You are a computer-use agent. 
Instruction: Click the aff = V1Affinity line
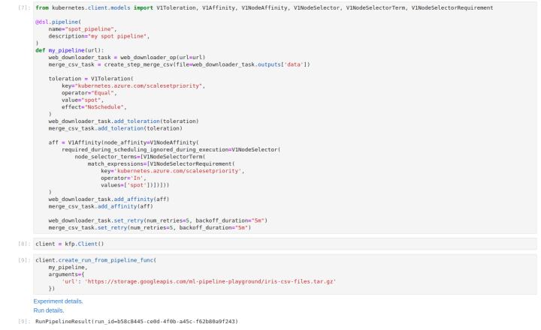123,142
